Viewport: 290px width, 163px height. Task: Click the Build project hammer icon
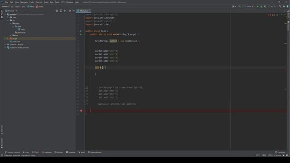point(240,6)
